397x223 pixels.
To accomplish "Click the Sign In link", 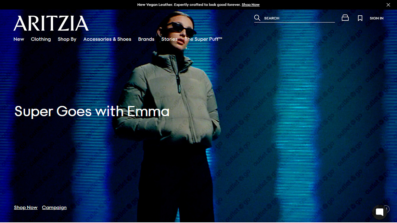I will pyautogui.click(x=376, y=18).
